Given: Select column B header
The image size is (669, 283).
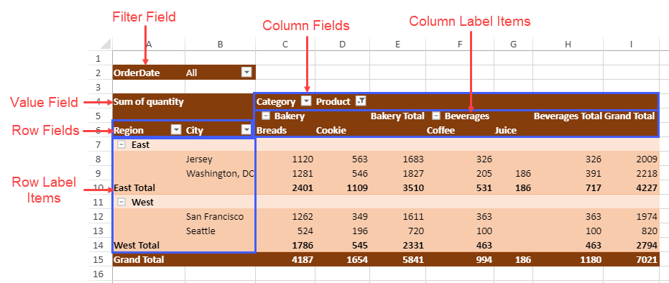Looking at the screenshot, I should tap(220, 44).
